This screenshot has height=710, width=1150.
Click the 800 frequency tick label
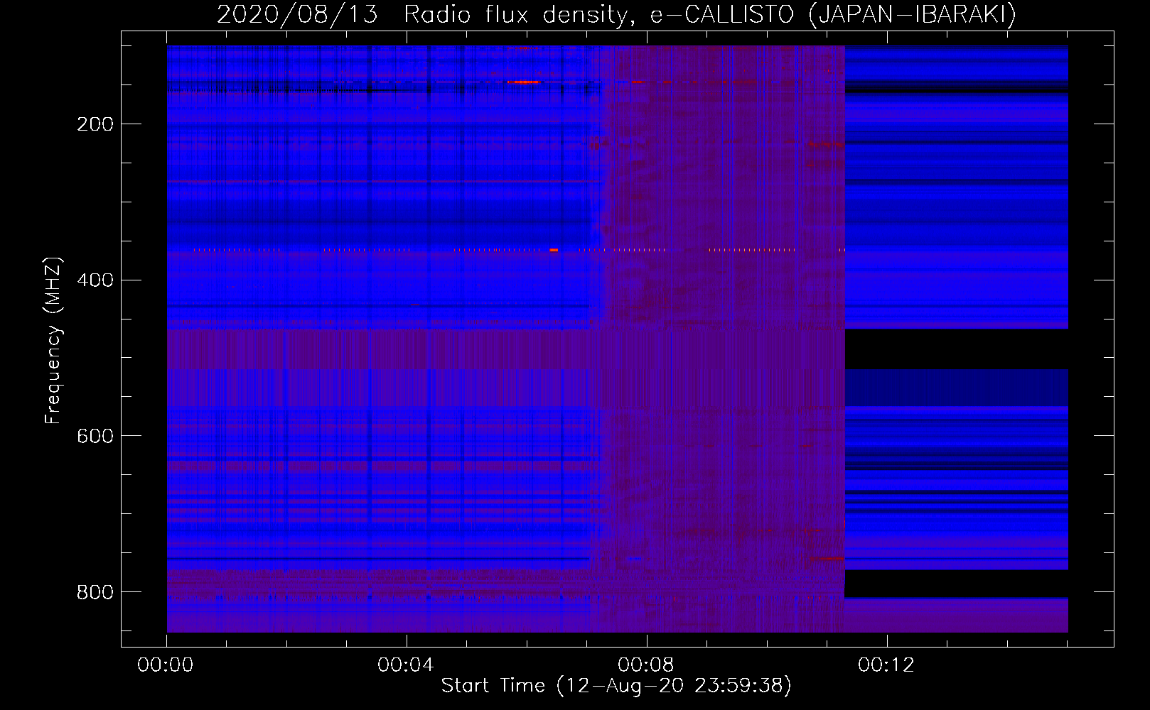[95, 592]
